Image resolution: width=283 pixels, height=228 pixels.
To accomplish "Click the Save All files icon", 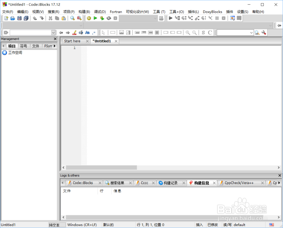I will [x=26, y=18].
